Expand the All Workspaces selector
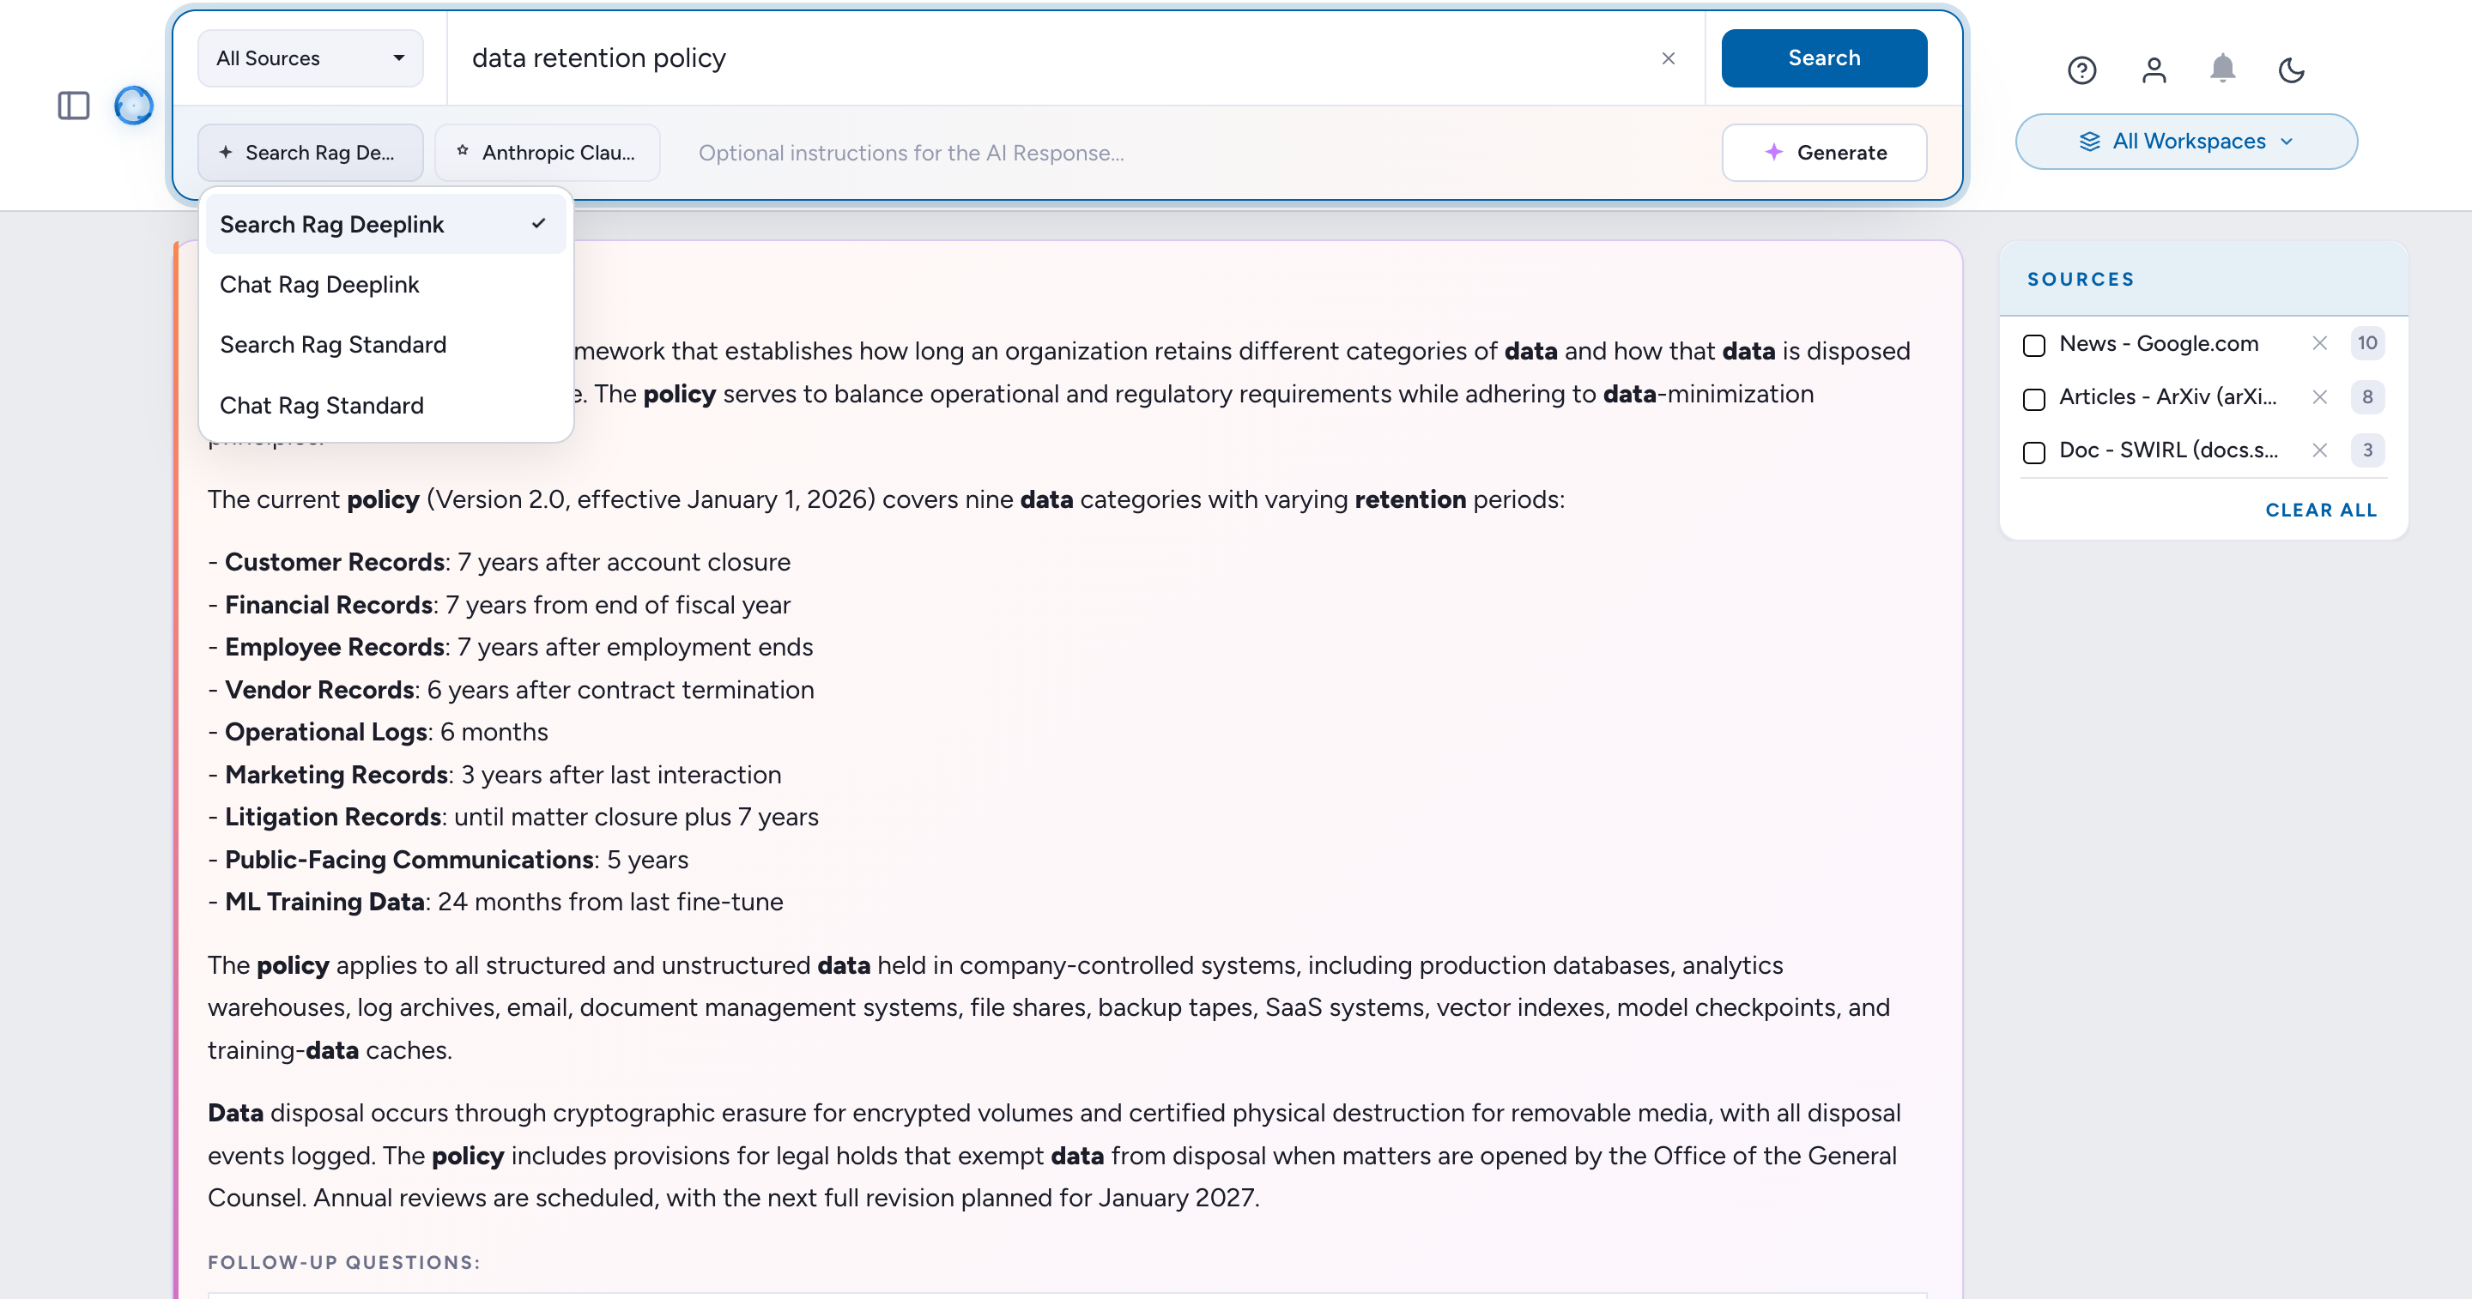 (x=2186, y=142)
